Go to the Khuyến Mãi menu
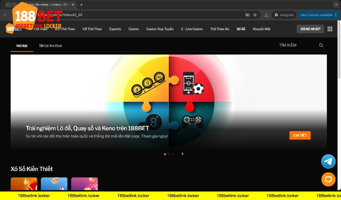The width and height of the screenshot is (341, 200). click(x=261, y=29)
